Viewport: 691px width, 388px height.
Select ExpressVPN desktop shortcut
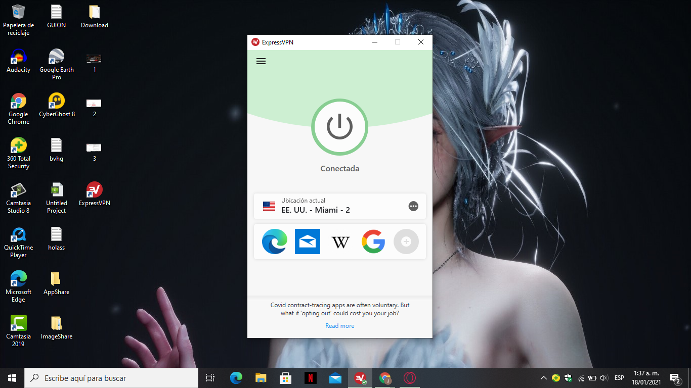[x=95, y=194]
